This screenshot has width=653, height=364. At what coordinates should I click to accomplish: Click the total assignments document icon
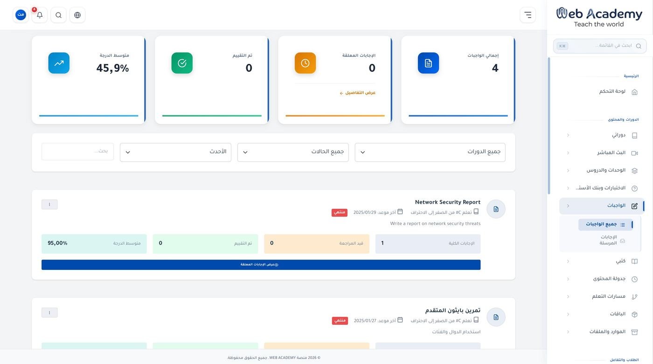tap(428, 63)
